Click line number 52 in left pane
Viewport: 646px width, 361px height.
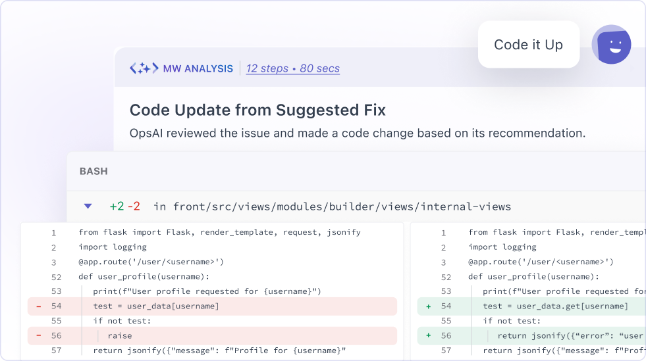point(56,277)
